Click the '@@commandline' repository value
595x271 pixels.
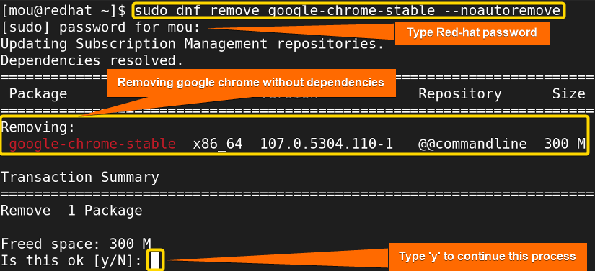point(472,144)
